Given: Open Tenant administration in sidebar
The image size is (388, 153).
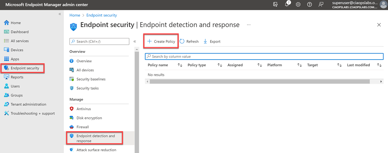Looking at the screenshot, I should [28, 104].
